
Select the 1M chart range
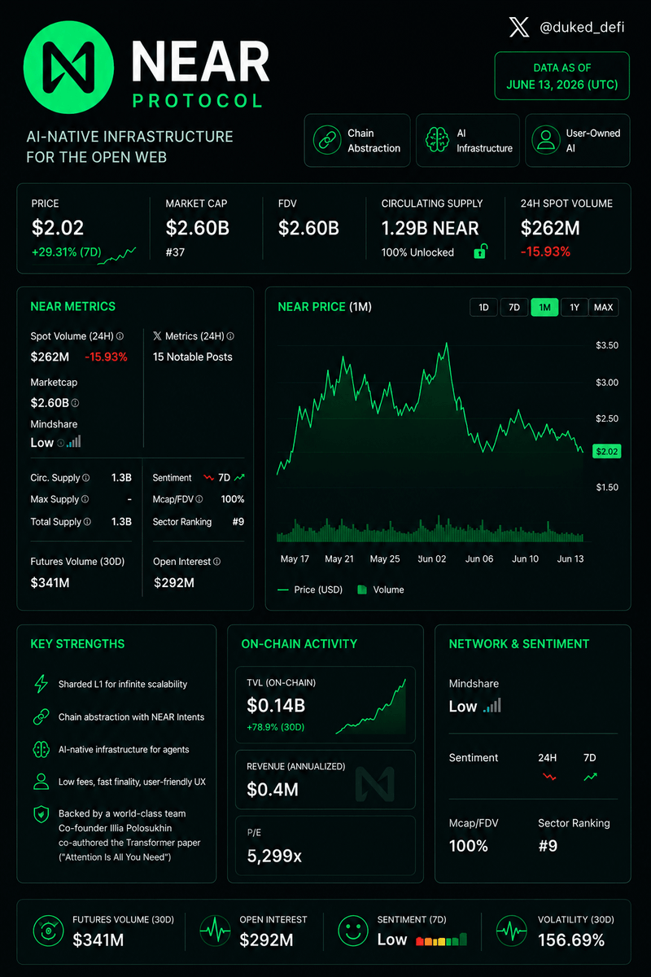(544, 307)
